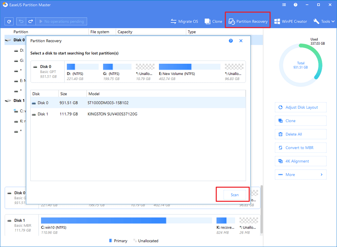Click help icon in Partition Recovery dialog

click(x=231, y=41)
